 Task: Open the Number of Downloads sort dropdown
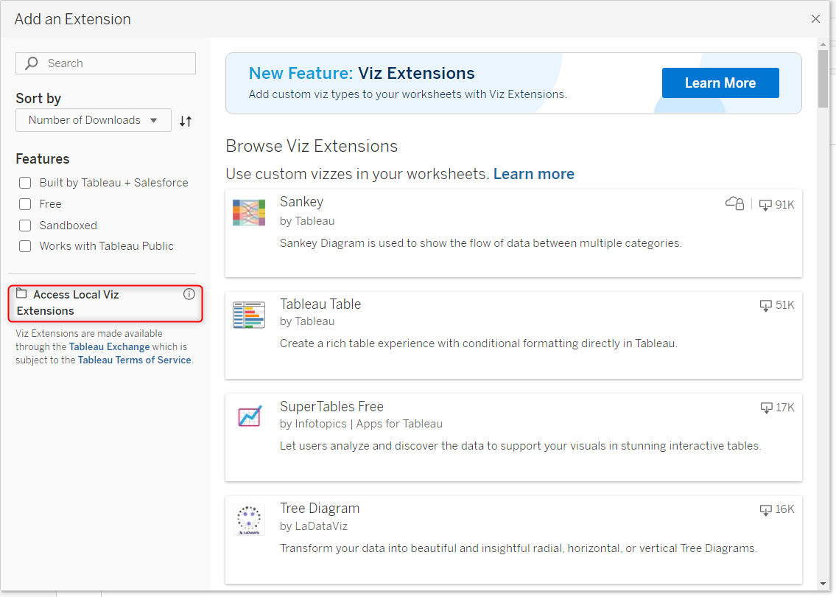pyautogui.click(x=93, y=120)
